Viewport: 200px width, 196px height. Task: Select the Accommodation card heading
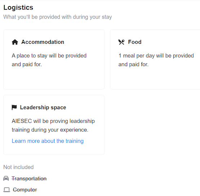pyautogui.click(x=43, y=42)
